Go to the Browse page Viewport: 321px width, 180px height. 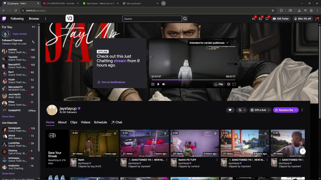point(34,18)
